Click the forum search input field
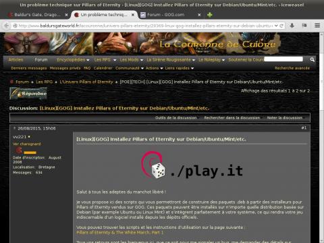 tap(283, 59)
